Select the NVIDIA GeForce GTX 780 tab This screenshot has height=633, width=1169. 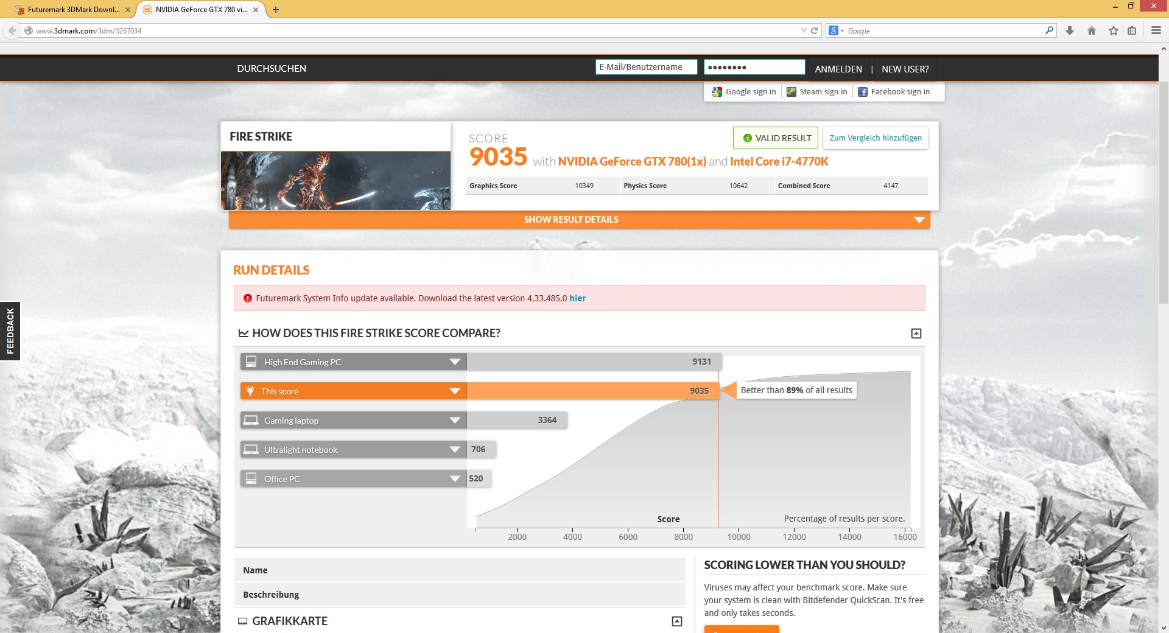click(201, 10)
